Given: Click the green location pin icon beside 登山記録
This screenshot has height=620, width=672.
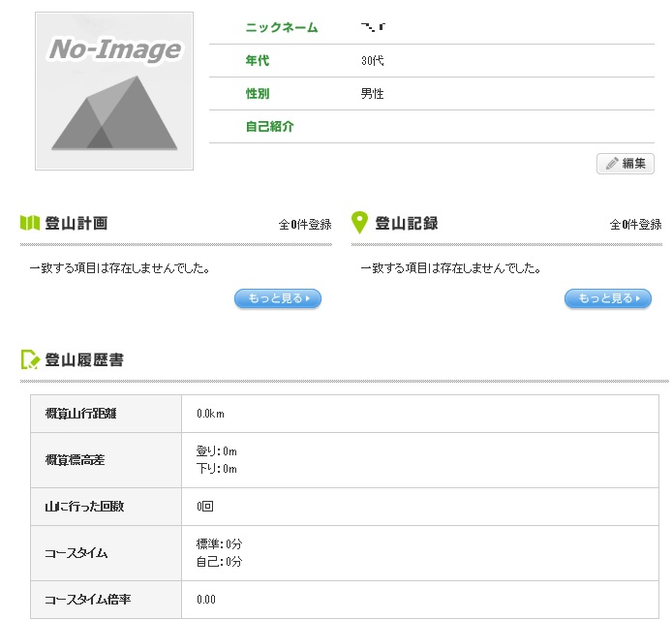Looking at the screenshot, I should coord(359,223).
